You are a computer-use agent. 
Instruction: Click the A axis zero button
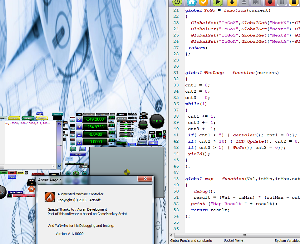click(x=79, y=142)
